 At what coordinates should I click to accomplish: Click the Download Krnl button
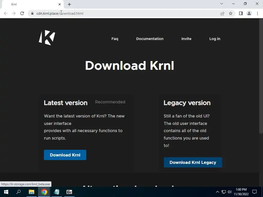tap(65, 155)
